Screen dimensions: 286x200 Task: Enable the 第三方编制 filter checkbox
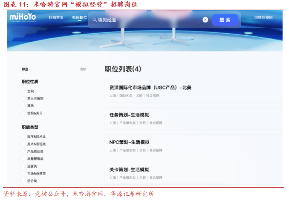pos(23,98)
